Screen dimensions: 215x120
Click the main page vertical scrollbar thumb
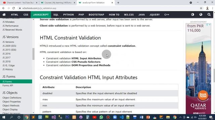214,76
